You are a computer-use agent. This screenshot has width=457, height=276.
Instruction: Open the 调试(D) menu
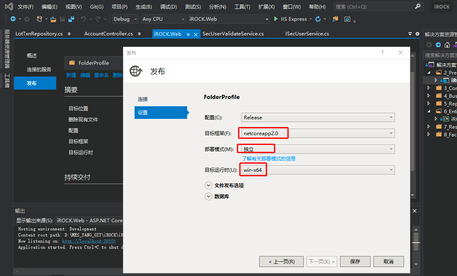click(168, 7)
